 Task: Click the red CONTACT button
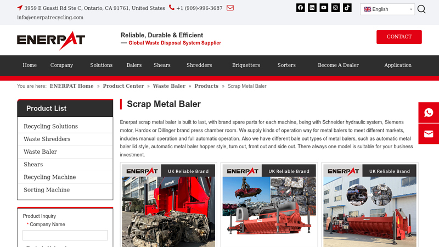(399, 37)
